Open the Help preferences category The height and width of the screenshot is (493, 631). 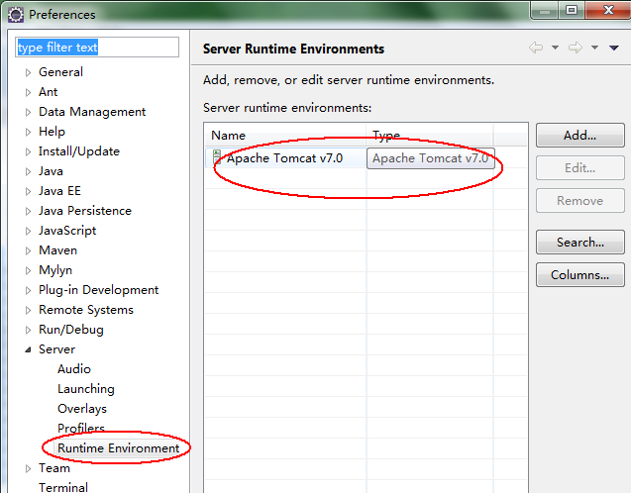pyautogui.click(x=52, y=131)
